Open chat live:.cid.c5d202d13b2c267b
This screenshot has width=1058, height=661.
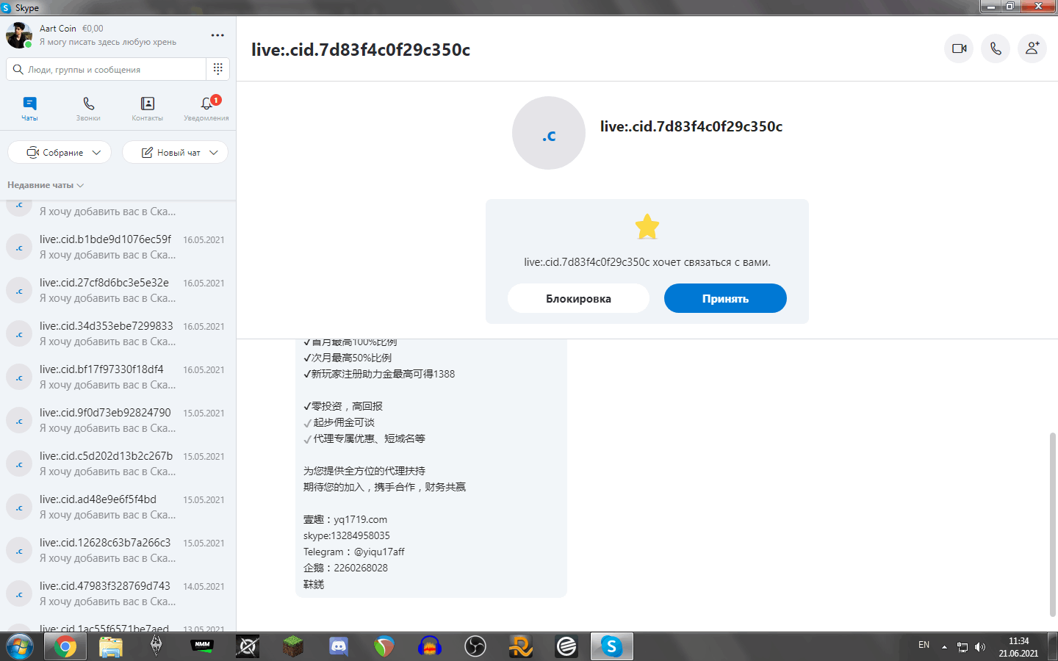pyautogui.click(x=118, y=463)
